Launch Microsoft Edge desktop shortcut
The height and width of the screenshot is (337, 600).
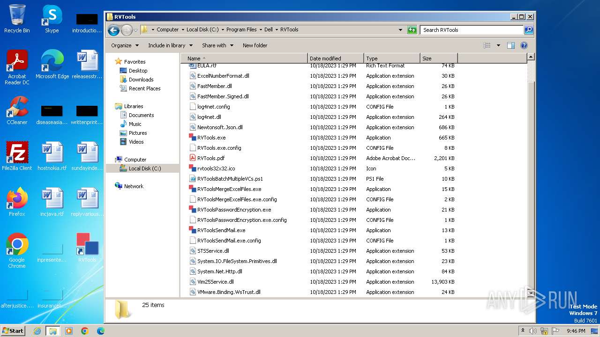point(52,65)
